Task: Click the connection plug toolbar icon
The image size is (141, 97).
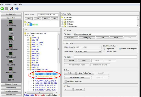Action: [x=12, y=9]
